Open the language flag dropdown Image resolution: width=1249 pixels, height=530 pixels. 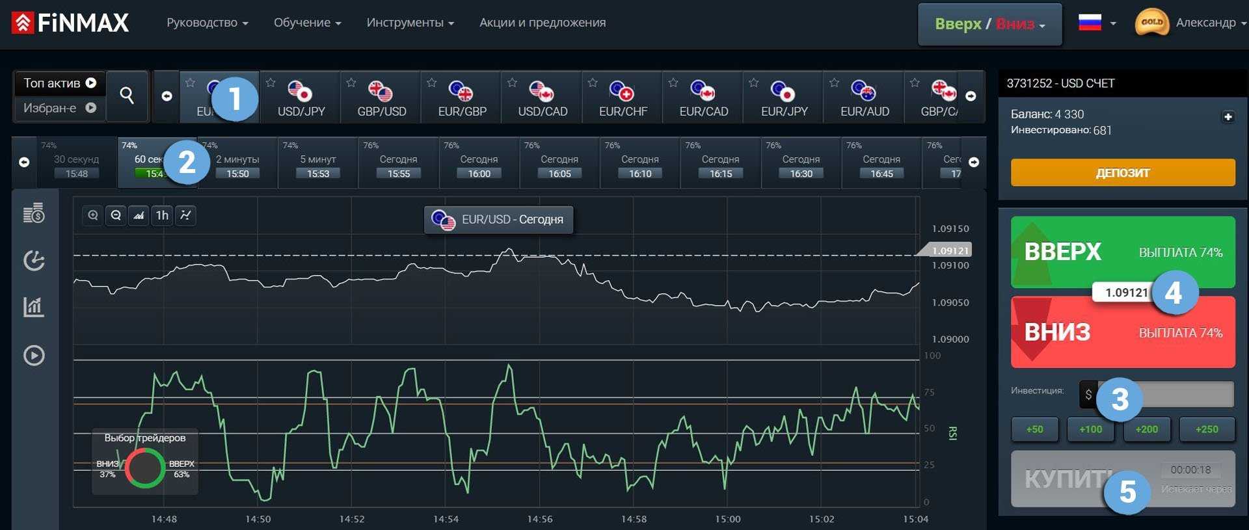1097,23
